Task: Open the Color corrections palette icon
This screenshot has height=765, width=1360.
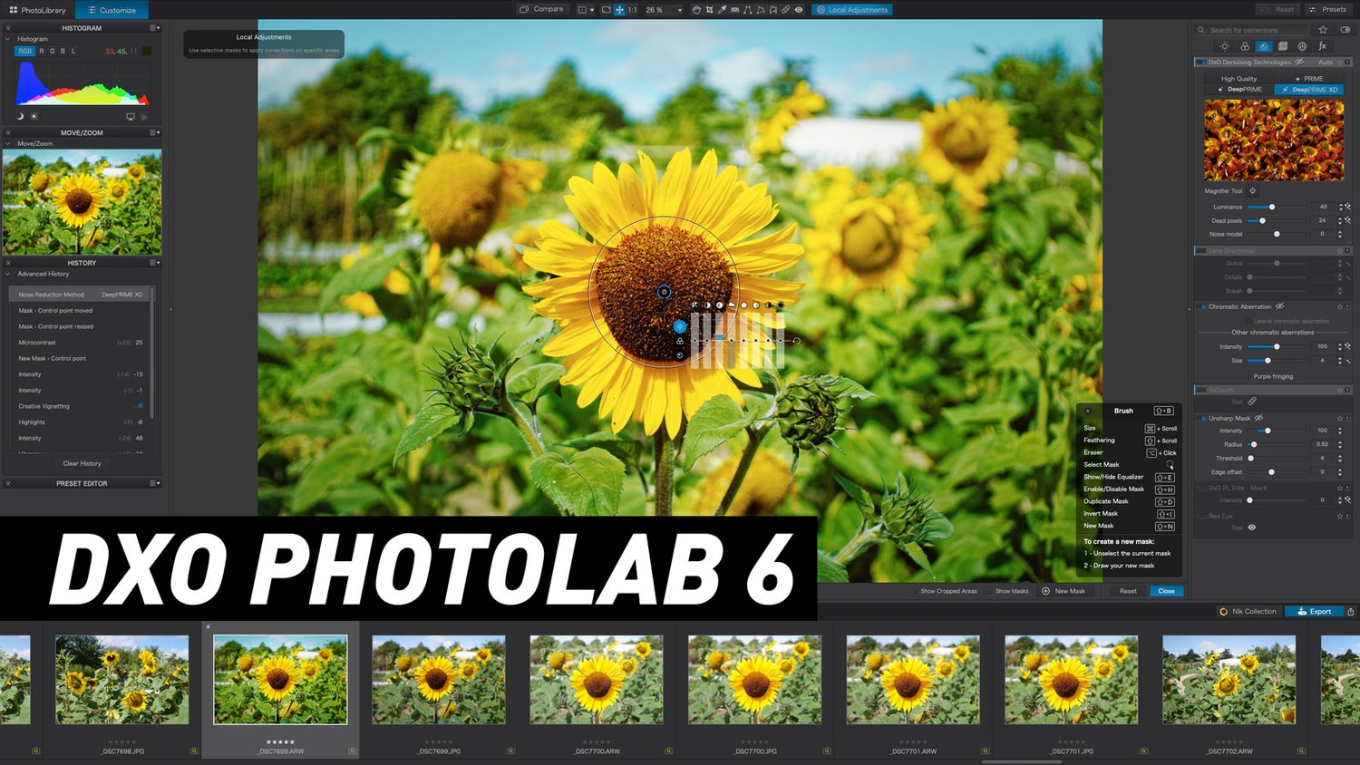Action: pos(1245,46)
